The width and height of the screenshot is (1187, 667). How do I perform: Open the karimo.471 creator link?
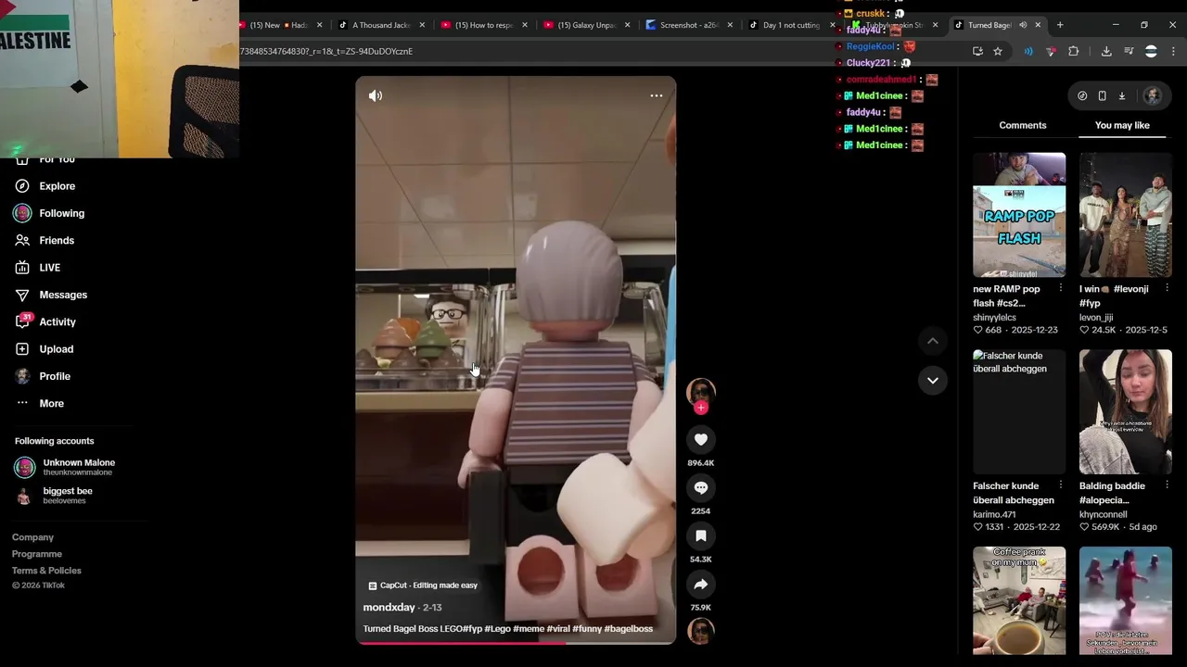point(994,514)
